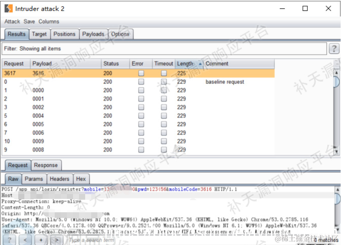Click results table scroll up arrow

[x=337, y=72]
